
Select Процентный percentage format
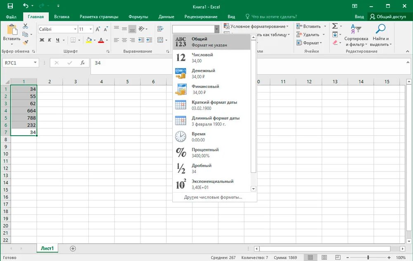click(x=211, y=153)
